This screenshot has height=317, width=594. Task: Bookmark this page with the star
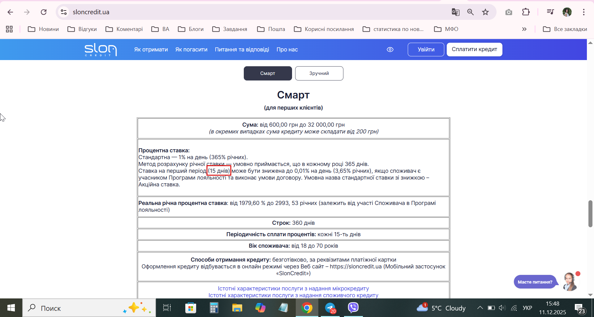[485, 12]
